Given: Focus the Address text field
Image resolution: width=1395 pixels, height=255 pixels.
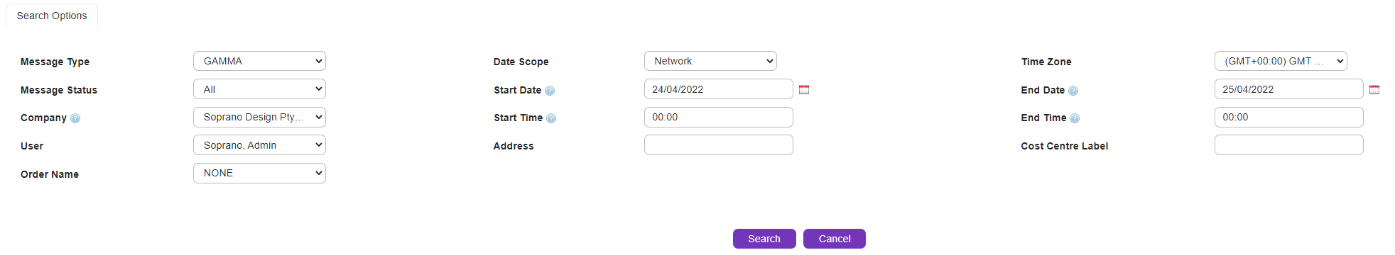Looking at the screenshot, I should [719, 145].
